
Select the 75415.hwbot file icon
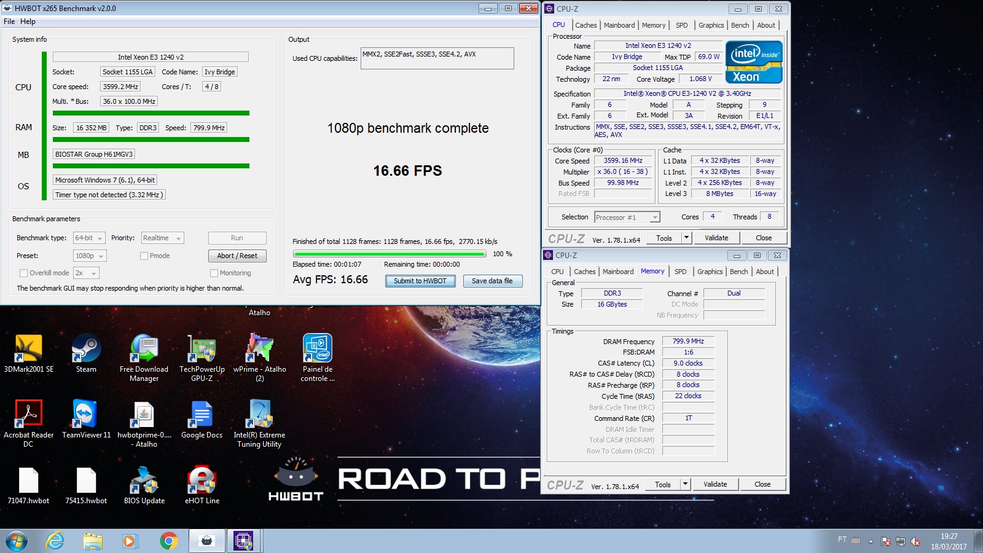[86, 485]
